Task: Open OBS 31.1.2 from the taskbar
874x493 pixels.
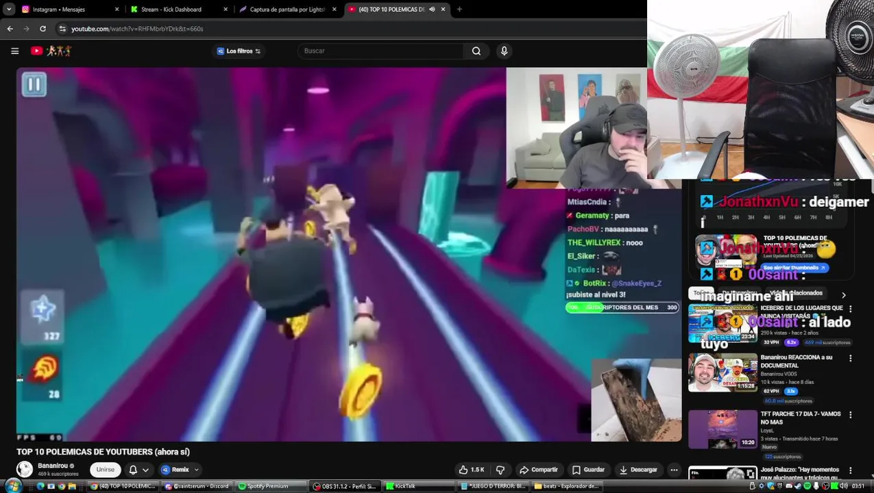Action: (x=345, y=486)
